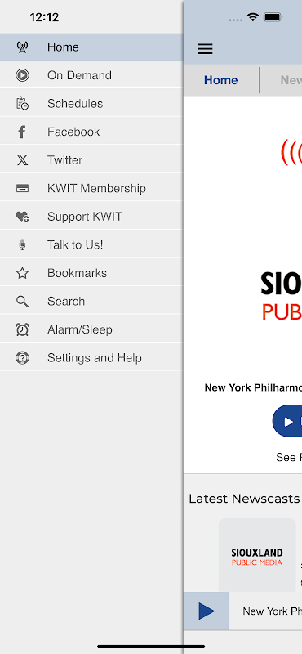This screenshot has height=654, width=302.
Task: Click the Facebook logo icon
Action: (22, 132)
